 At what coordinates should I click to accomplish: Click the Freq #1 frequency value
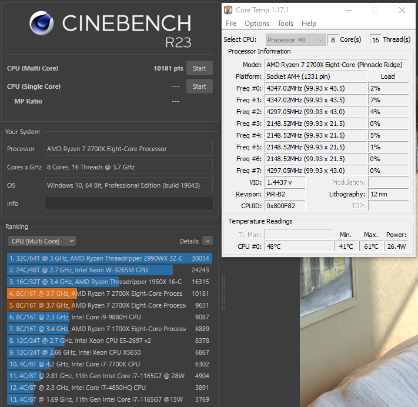tap(316, 100)
